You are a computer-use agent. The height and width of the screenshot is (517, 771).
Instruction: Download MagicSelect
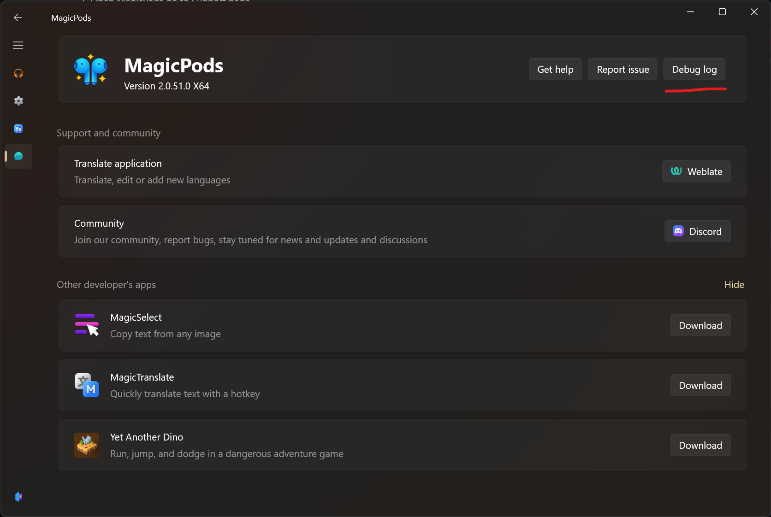pos(700,325)
